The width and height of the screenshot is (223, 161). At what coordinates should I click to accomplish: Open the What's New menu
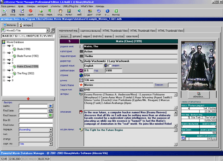[87, 6]
